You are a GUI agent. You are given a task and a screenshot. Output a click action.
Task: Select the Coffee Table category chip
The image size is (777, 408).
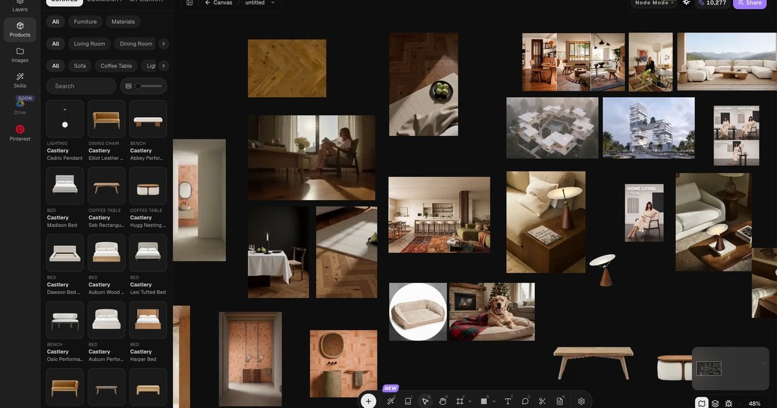(x=116, y=65)
